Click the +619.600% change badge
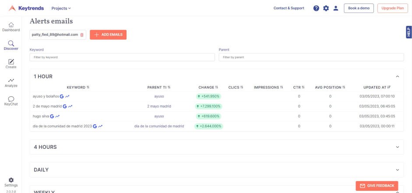The width and height of the screenshot is (412, 193). coord(208,116)
